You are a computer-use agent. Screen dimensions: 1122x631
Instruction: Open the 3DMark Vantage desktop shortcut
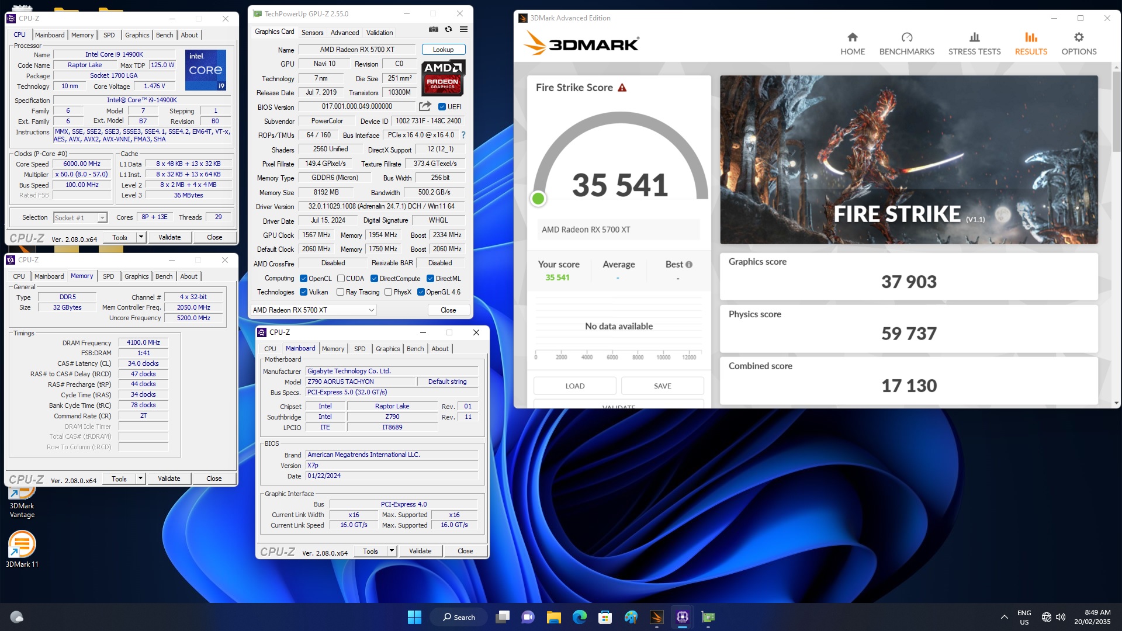click(x=22, y=502)
